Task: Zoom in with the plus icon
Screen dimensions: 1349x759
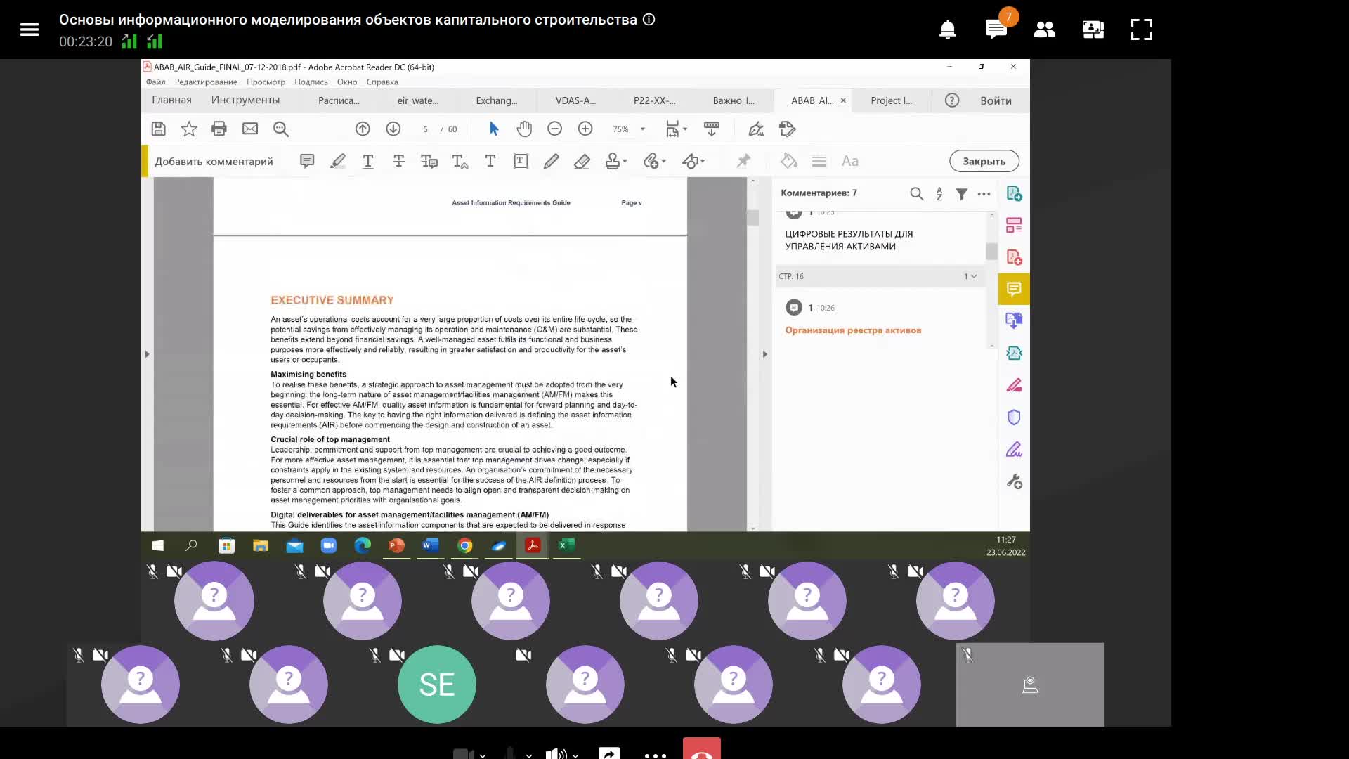Action: tap(585, 129)
